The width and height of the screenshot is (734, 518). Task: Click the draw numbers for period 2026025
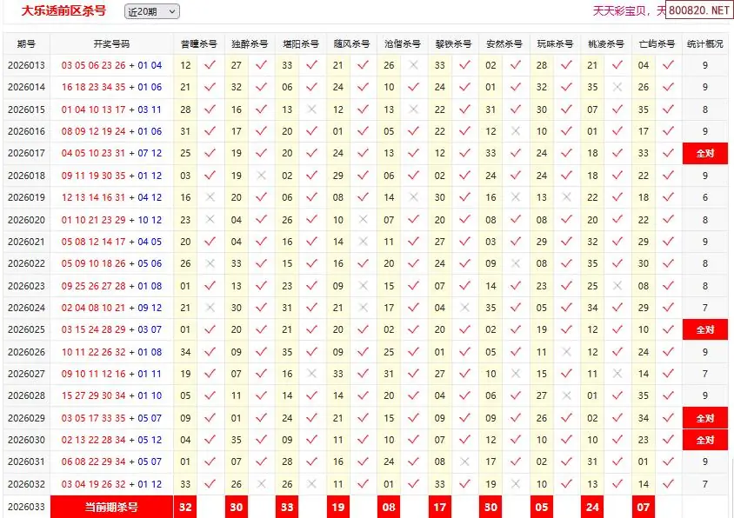click(x=111, y=330)
